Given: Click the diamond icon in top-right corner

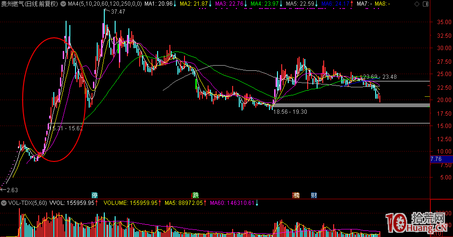Looking at the screenshot, I should click(x=417, y=4).
